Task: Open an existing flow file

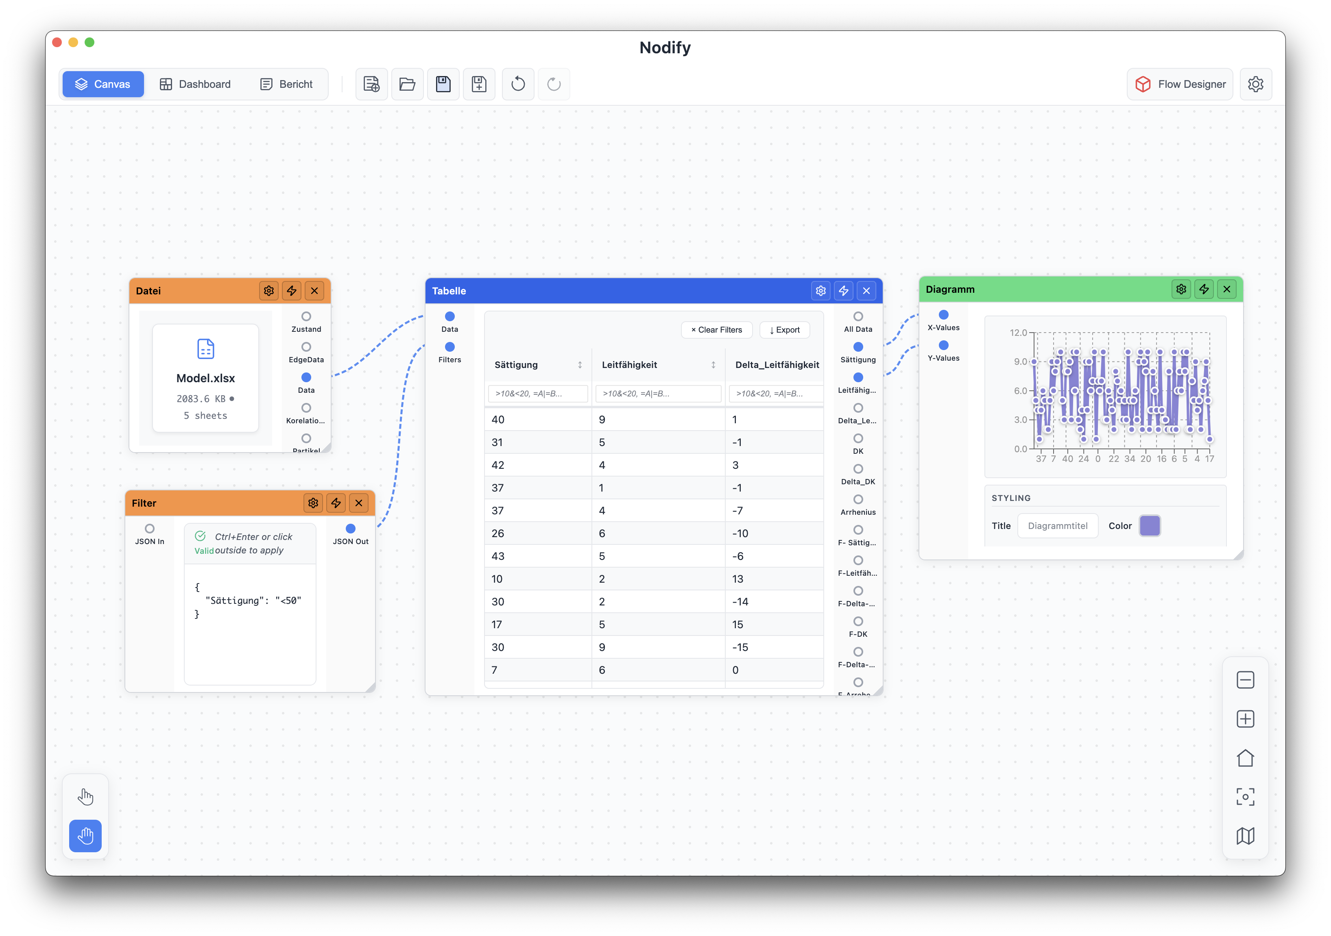Action: click(407, 84)
